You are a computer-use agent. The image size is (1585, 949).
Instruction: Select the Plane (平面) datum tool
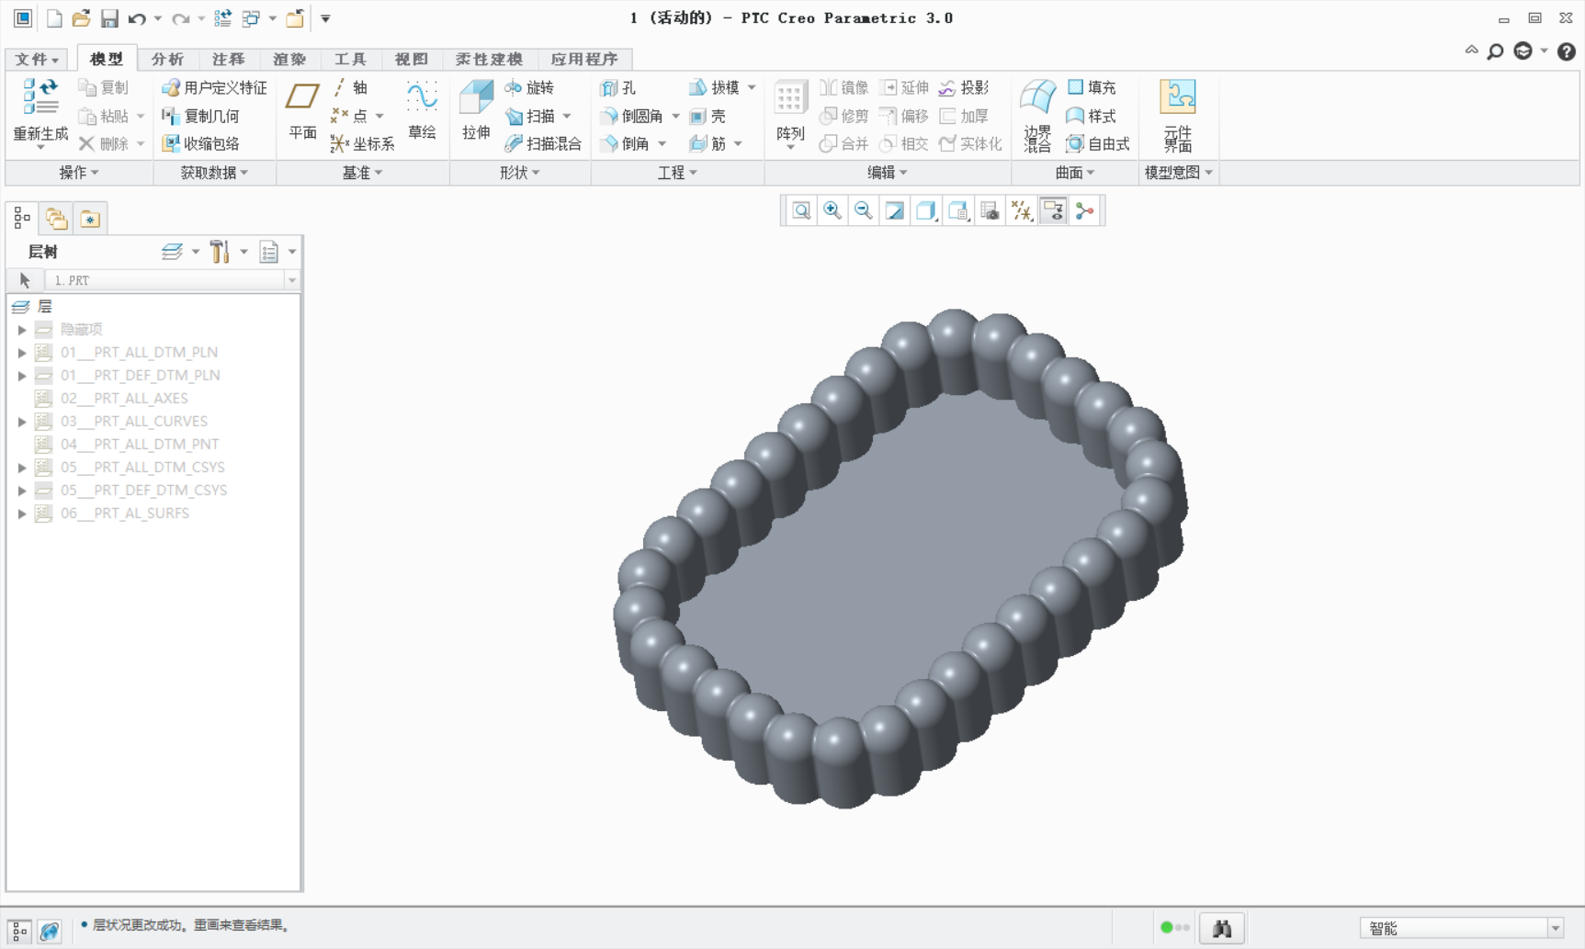click(x=302, y=109)
